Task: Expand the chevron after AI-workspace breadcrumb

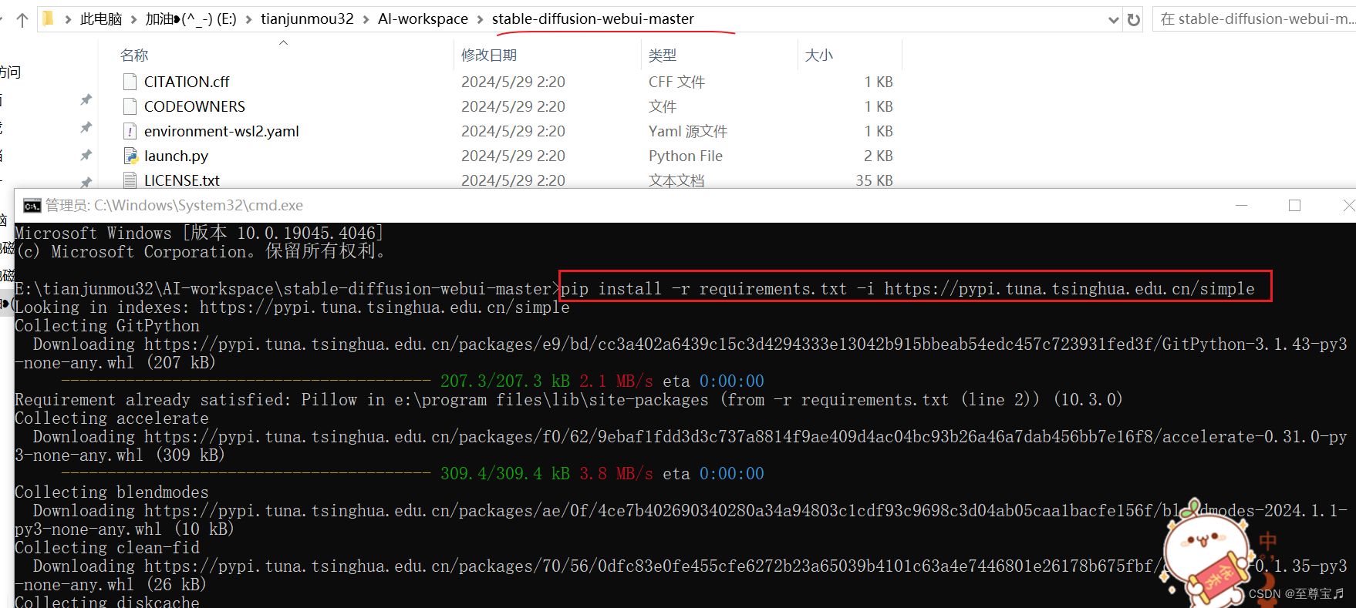Action: pos(480,19)
